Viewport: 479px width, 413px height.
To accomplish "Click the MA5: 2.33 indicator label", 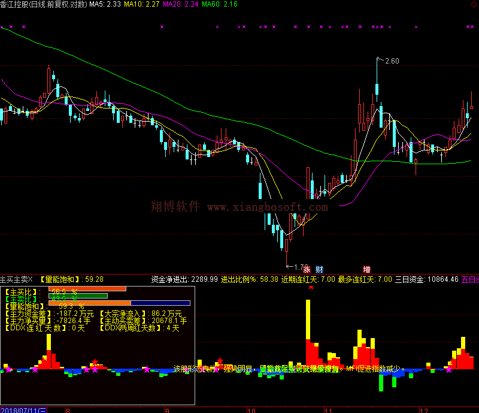I will coord(105,4).
